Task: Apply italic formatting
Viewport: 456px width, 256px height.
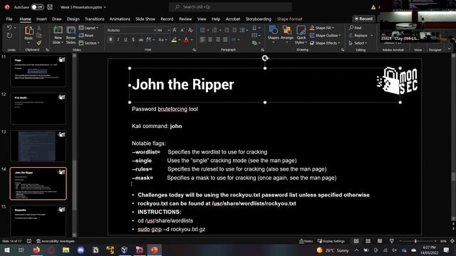Action: click(118, 40)
